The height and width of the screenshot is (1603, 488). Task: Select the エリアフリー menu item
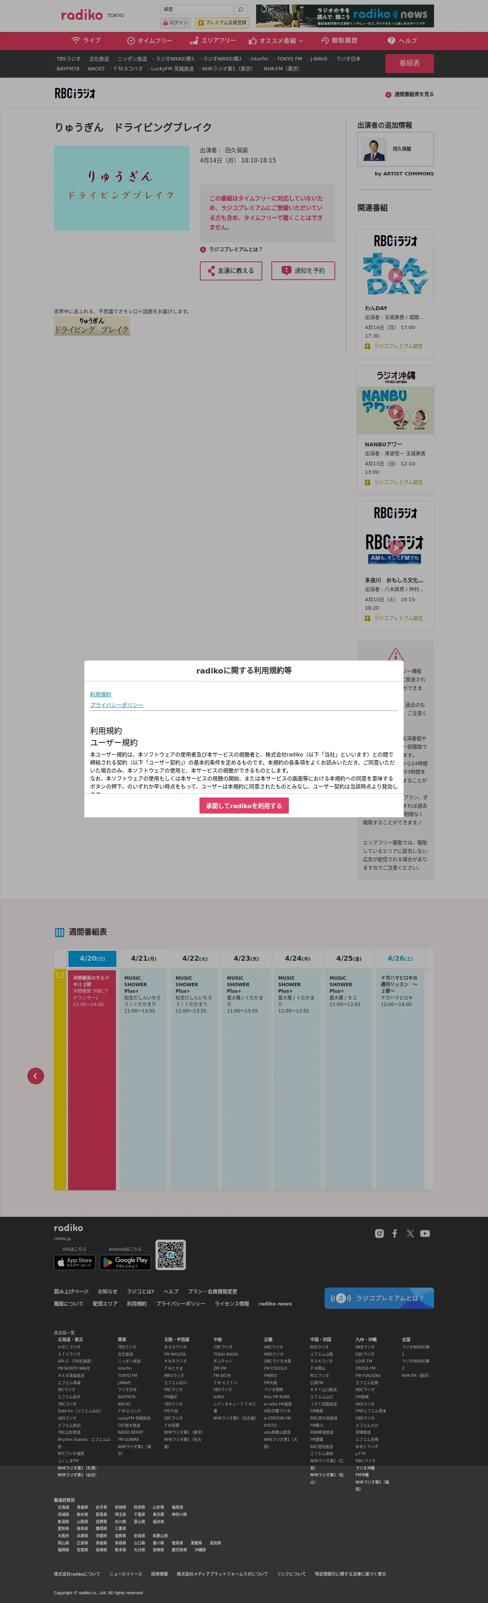[213, 40]
